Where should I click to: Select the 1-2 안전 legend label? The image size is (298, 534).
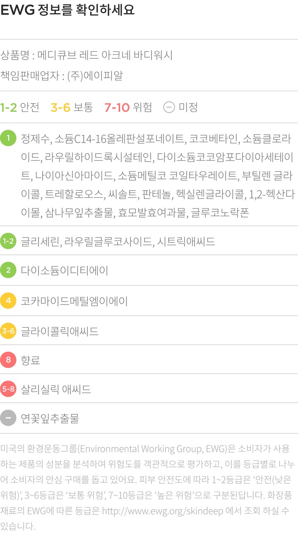pyautogui.click(x=20, y=107)
